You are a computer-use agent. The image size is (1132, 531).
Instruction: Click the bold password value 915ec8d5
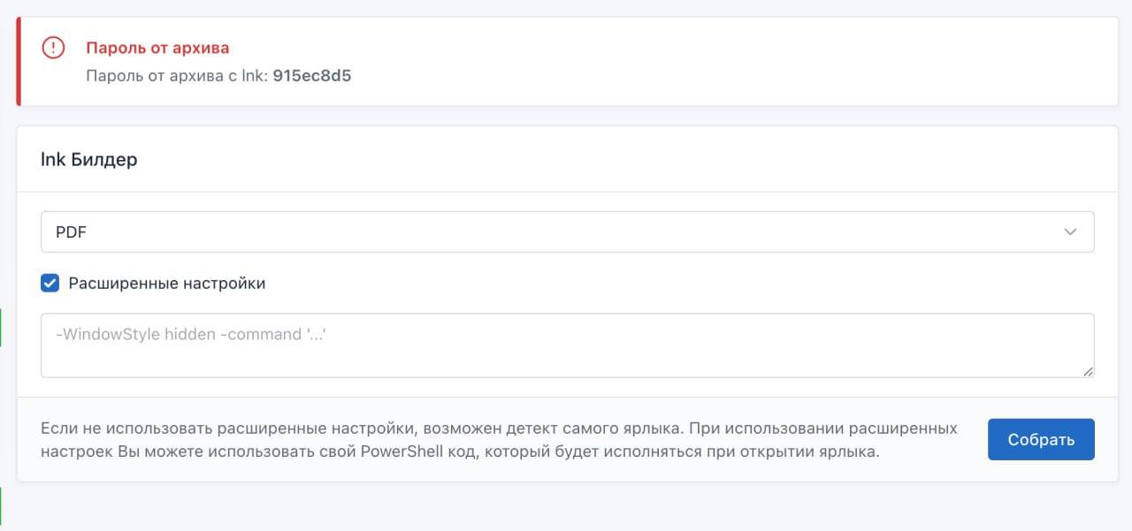click(x=311, y=75)
